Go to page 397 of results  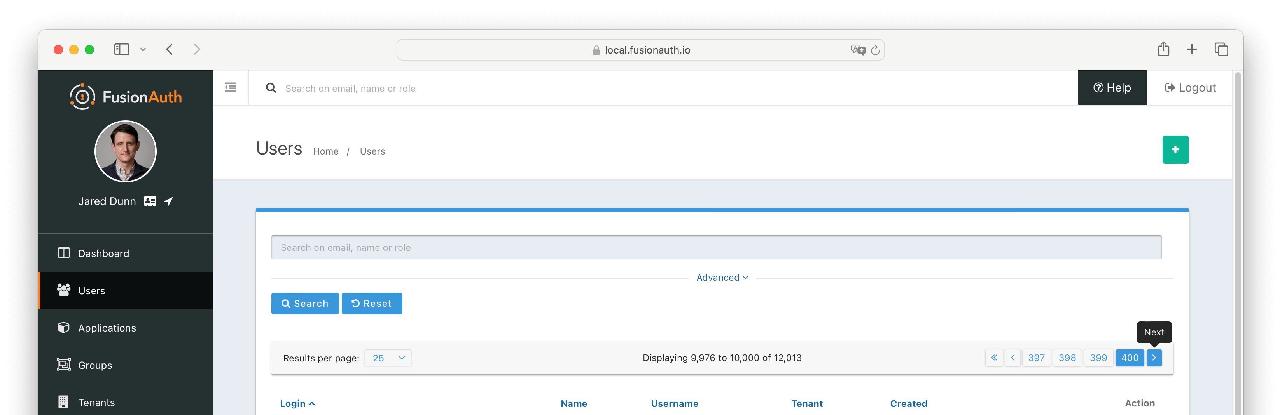tap(1036, 358)
